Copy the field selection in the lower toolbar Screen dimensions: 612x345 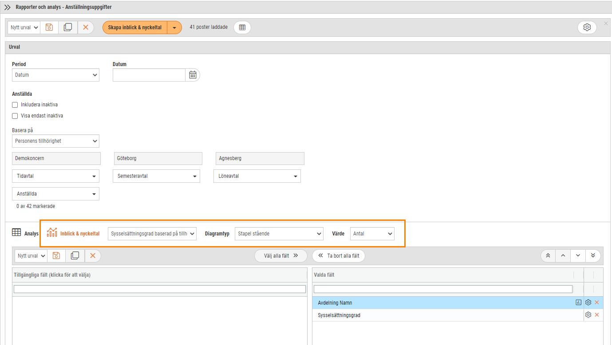(75, 256)
